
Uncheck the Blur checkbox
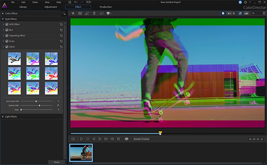(x=7, y=30)
